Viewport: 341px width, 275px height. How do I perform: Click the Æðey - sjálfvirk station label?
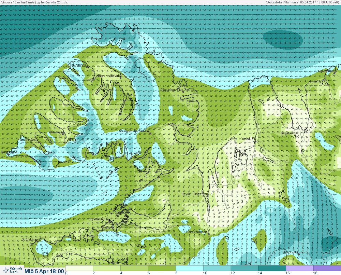(x=109, y=75)
